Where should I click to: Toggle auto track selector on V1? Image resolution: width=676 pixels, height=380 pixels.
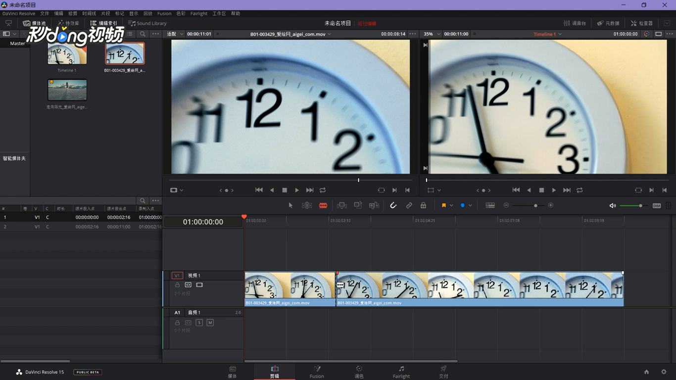coord(188,285)
